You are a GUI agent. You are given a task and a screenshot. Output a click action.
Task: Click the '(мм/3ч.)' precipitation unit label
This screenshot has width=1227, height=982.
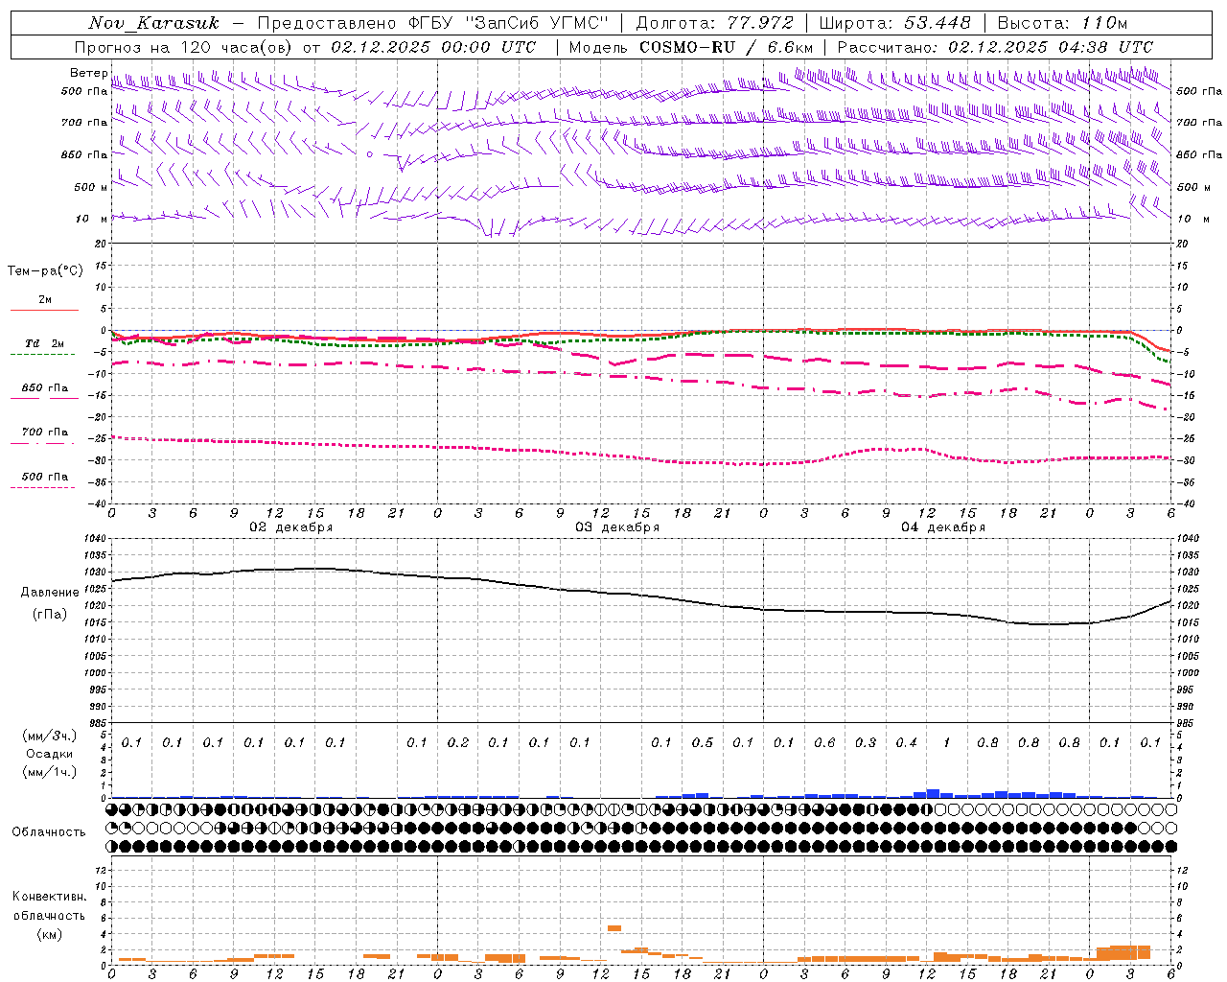pyautogui.click(x=50, y=736)
